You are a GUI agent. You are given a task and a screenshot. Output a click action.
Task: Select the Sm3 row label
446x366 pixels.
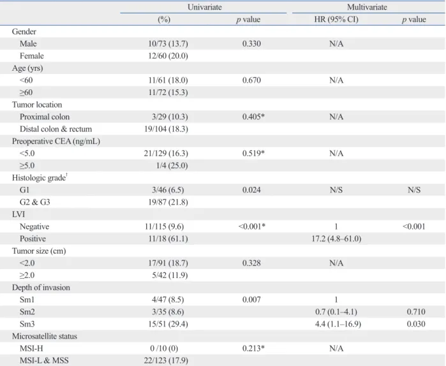pos(27,325)
